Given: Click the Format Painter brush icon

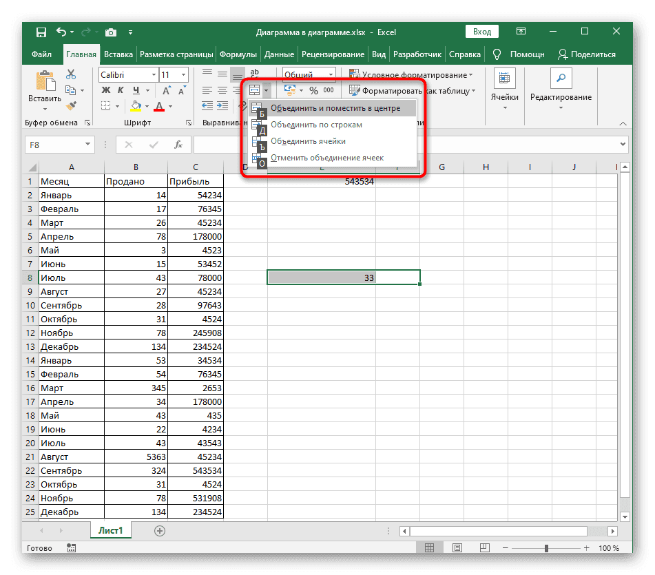Looking at the screenshot, I should pyautogui.click(x=71, y=105).
